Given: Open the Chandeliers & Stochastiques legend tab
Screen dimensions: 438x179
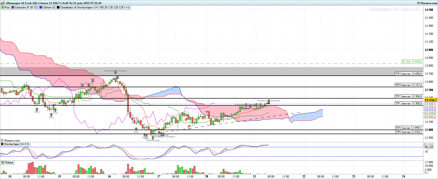Looking at the screenshot, I should click(93, 7).
